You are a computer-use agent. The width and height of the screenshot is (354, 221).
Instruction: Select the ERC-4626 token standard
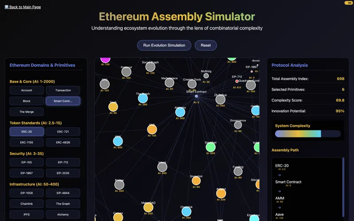pos(63,142)
